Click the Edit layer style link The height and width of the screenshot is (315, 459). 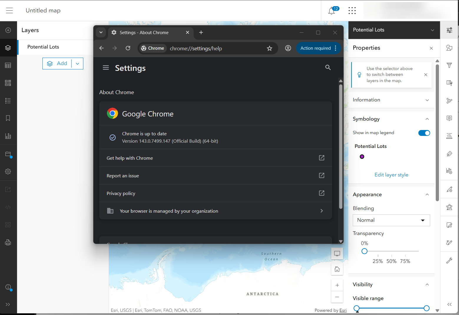(x=391, y=175)
